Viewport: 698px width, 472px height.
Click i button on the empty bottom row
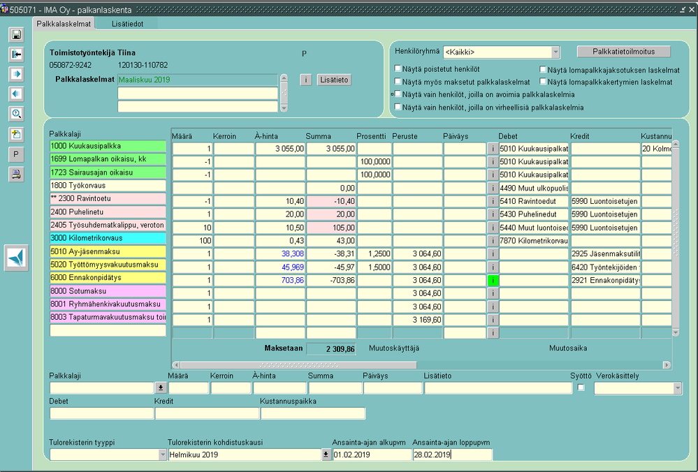tap(493, 333)
